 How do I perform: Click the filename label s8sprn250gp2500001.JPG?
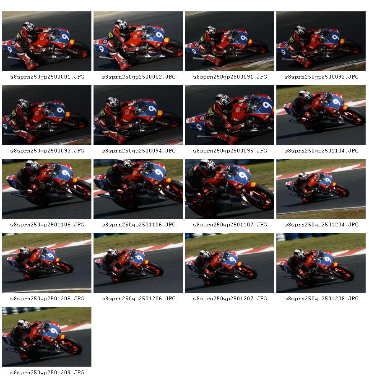47,77
